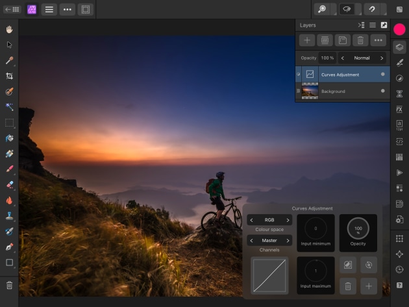Image resolution: width=409 pixels, height=307 pixels.
Task: Open the Brushes studio icon
Action: (x=399, y=62)
